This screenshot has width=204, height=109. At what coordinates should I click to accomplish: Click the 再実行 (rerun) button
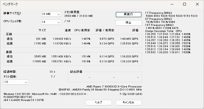(128, 14)
